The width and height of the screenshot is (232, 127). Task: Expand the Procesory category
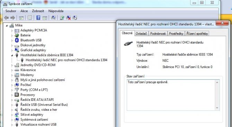pos(12,95)
